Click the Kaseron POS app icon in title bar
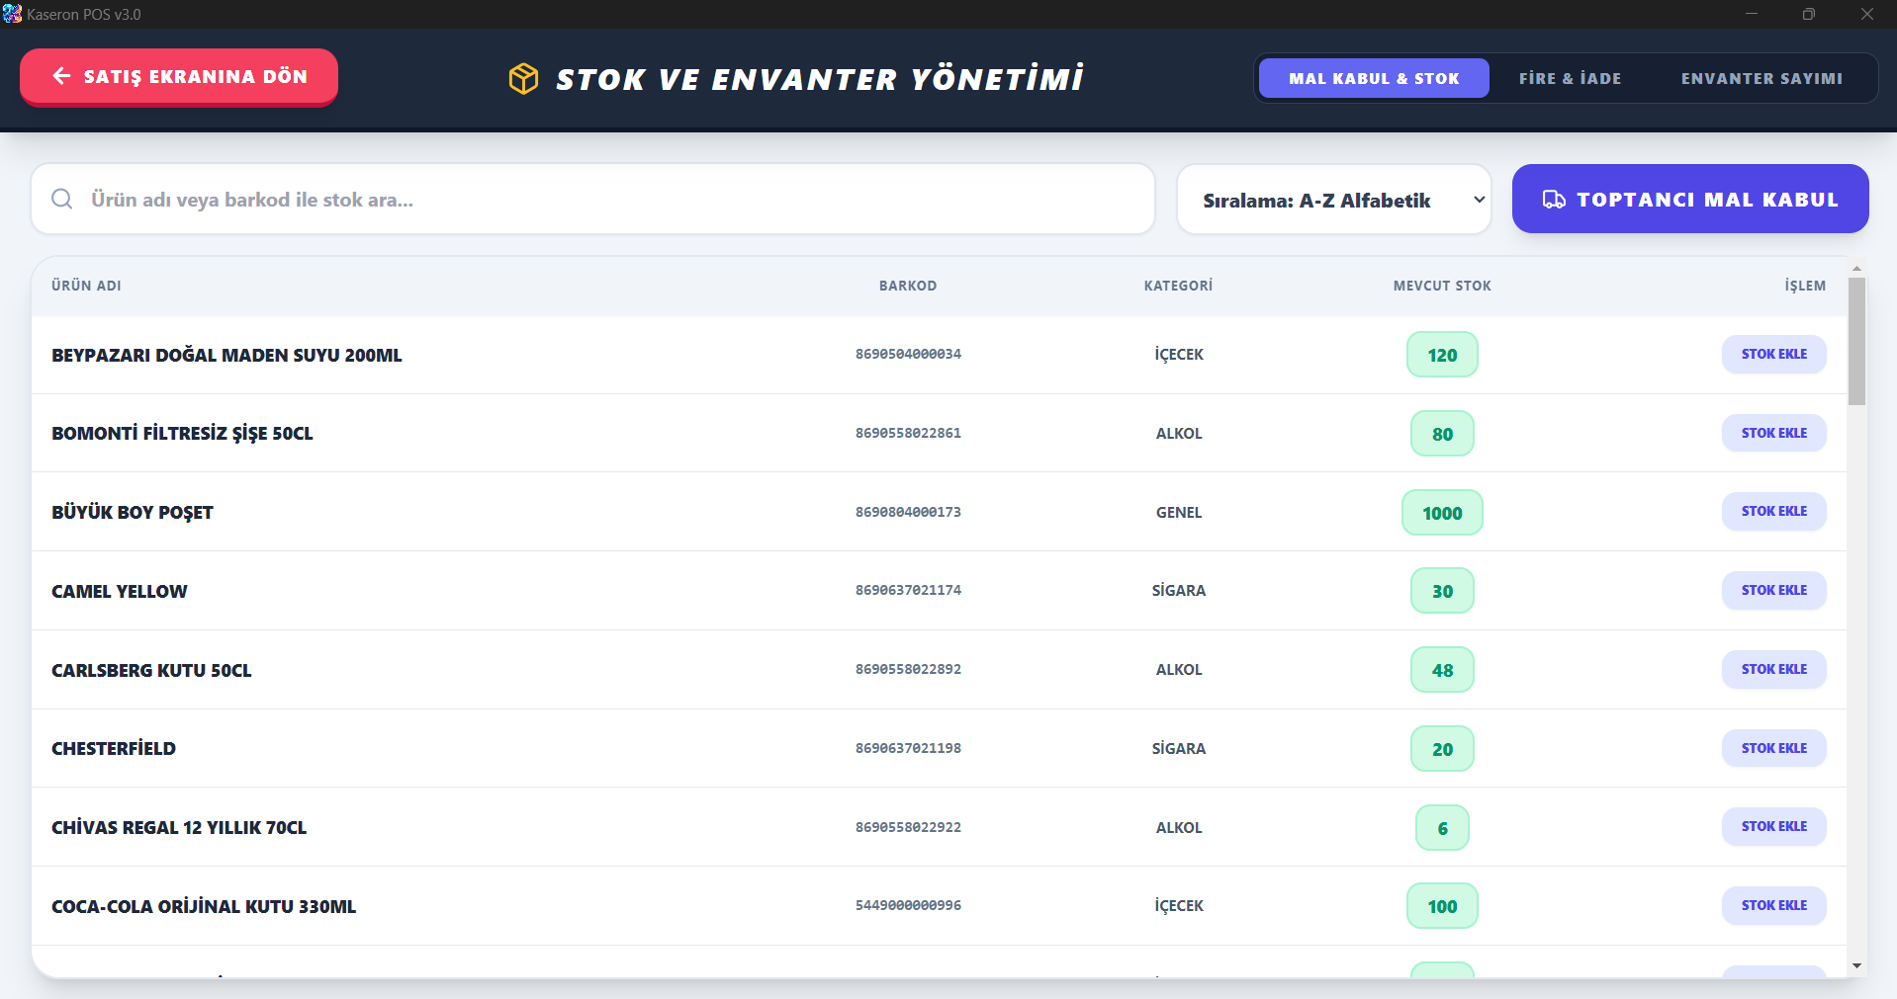Image resolution: width=1897 pixels, height=999 pixels. [x=12, y=14]
